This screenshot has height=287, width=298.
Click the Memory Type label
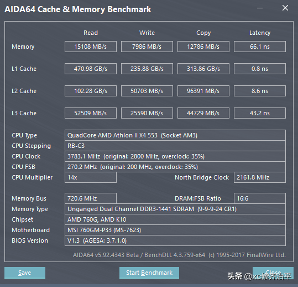click(30, 209)
